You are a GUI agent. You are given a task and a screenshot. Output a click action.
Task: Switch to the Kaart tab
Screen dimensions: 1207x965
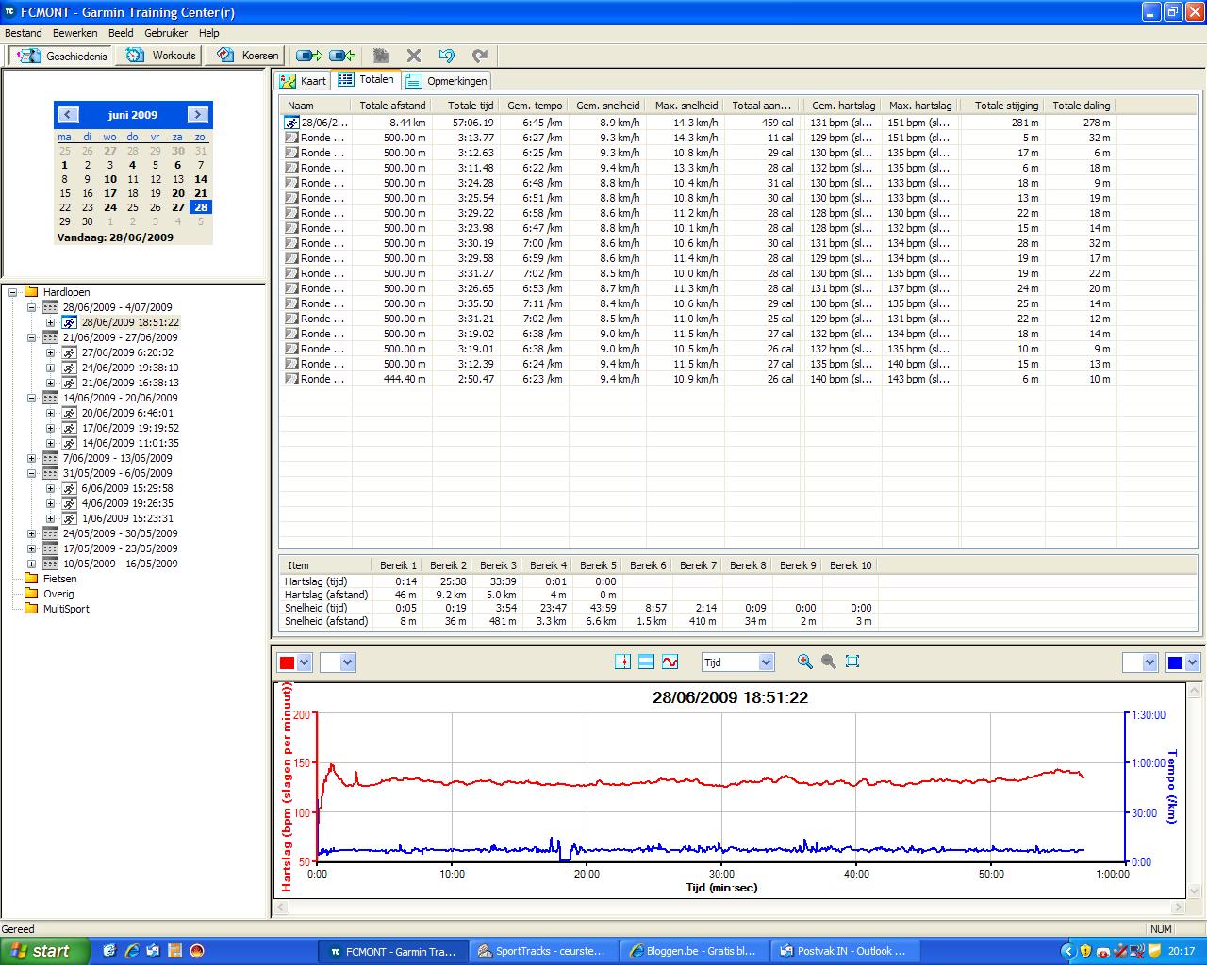pyautogui.click(x=303, y=81)
